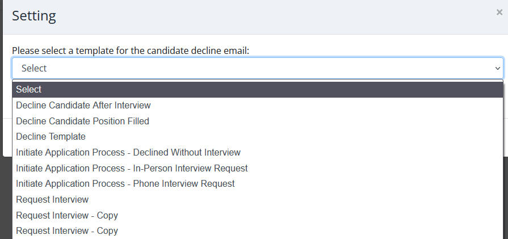Click the dropdown chevron arrow

(x=497, y=68)
